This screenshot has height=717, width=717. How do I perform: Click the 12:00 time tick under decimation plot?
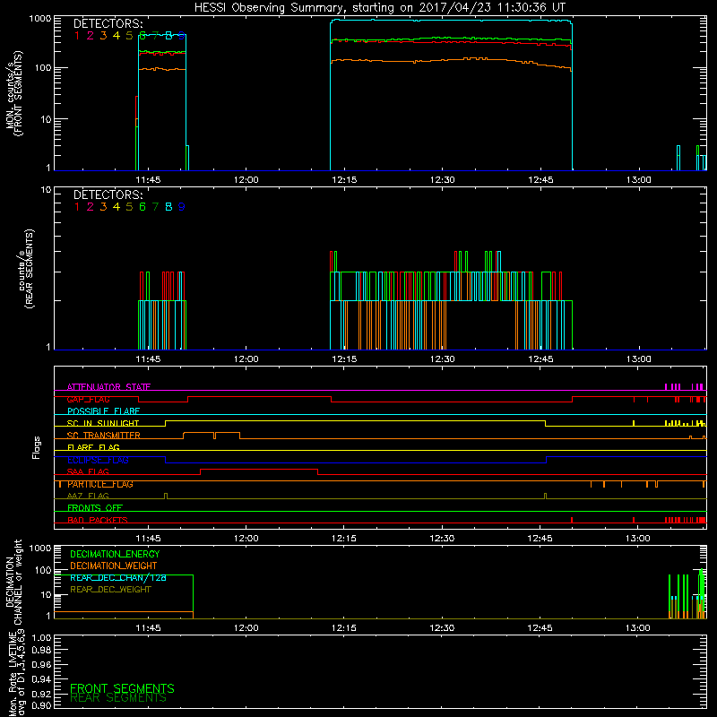[x=246, y=628]
